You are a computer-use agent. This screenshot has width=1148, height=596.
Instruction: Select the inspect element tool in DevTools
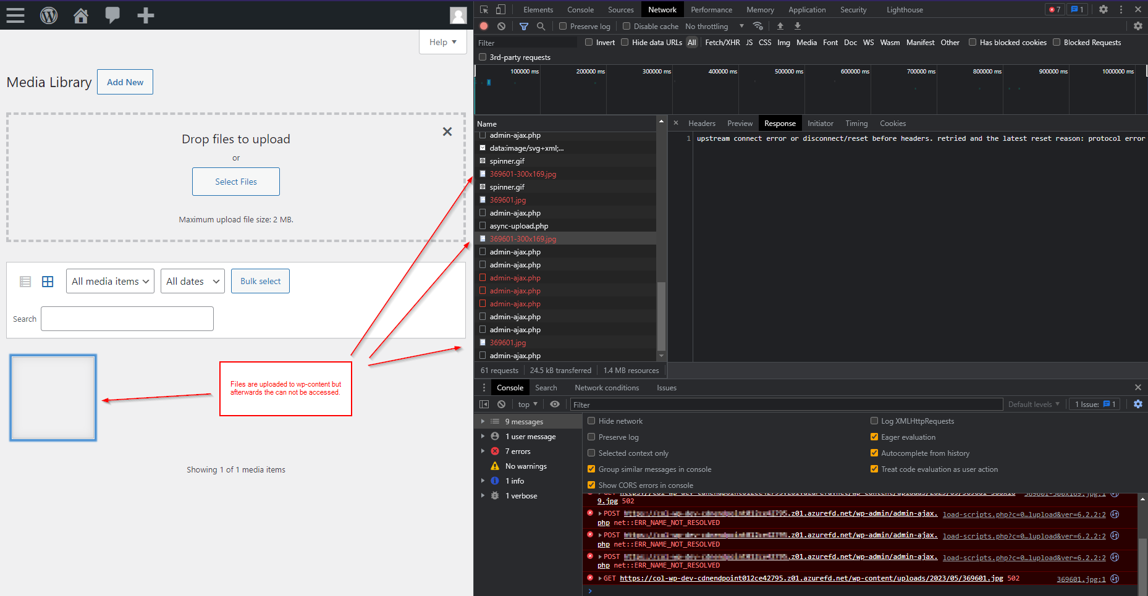coord(484,9)
